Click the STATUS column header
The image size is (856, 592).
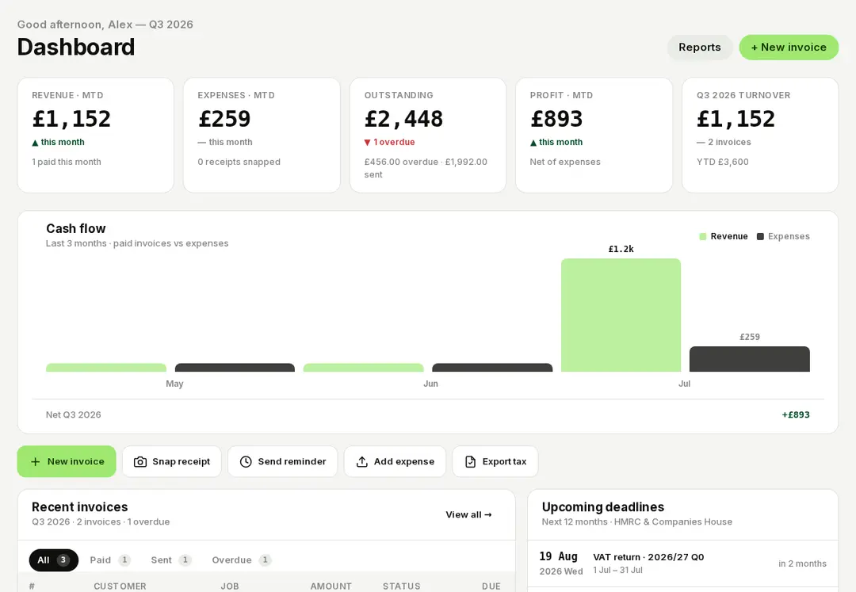pyautogui.click(x=401, y=586)
